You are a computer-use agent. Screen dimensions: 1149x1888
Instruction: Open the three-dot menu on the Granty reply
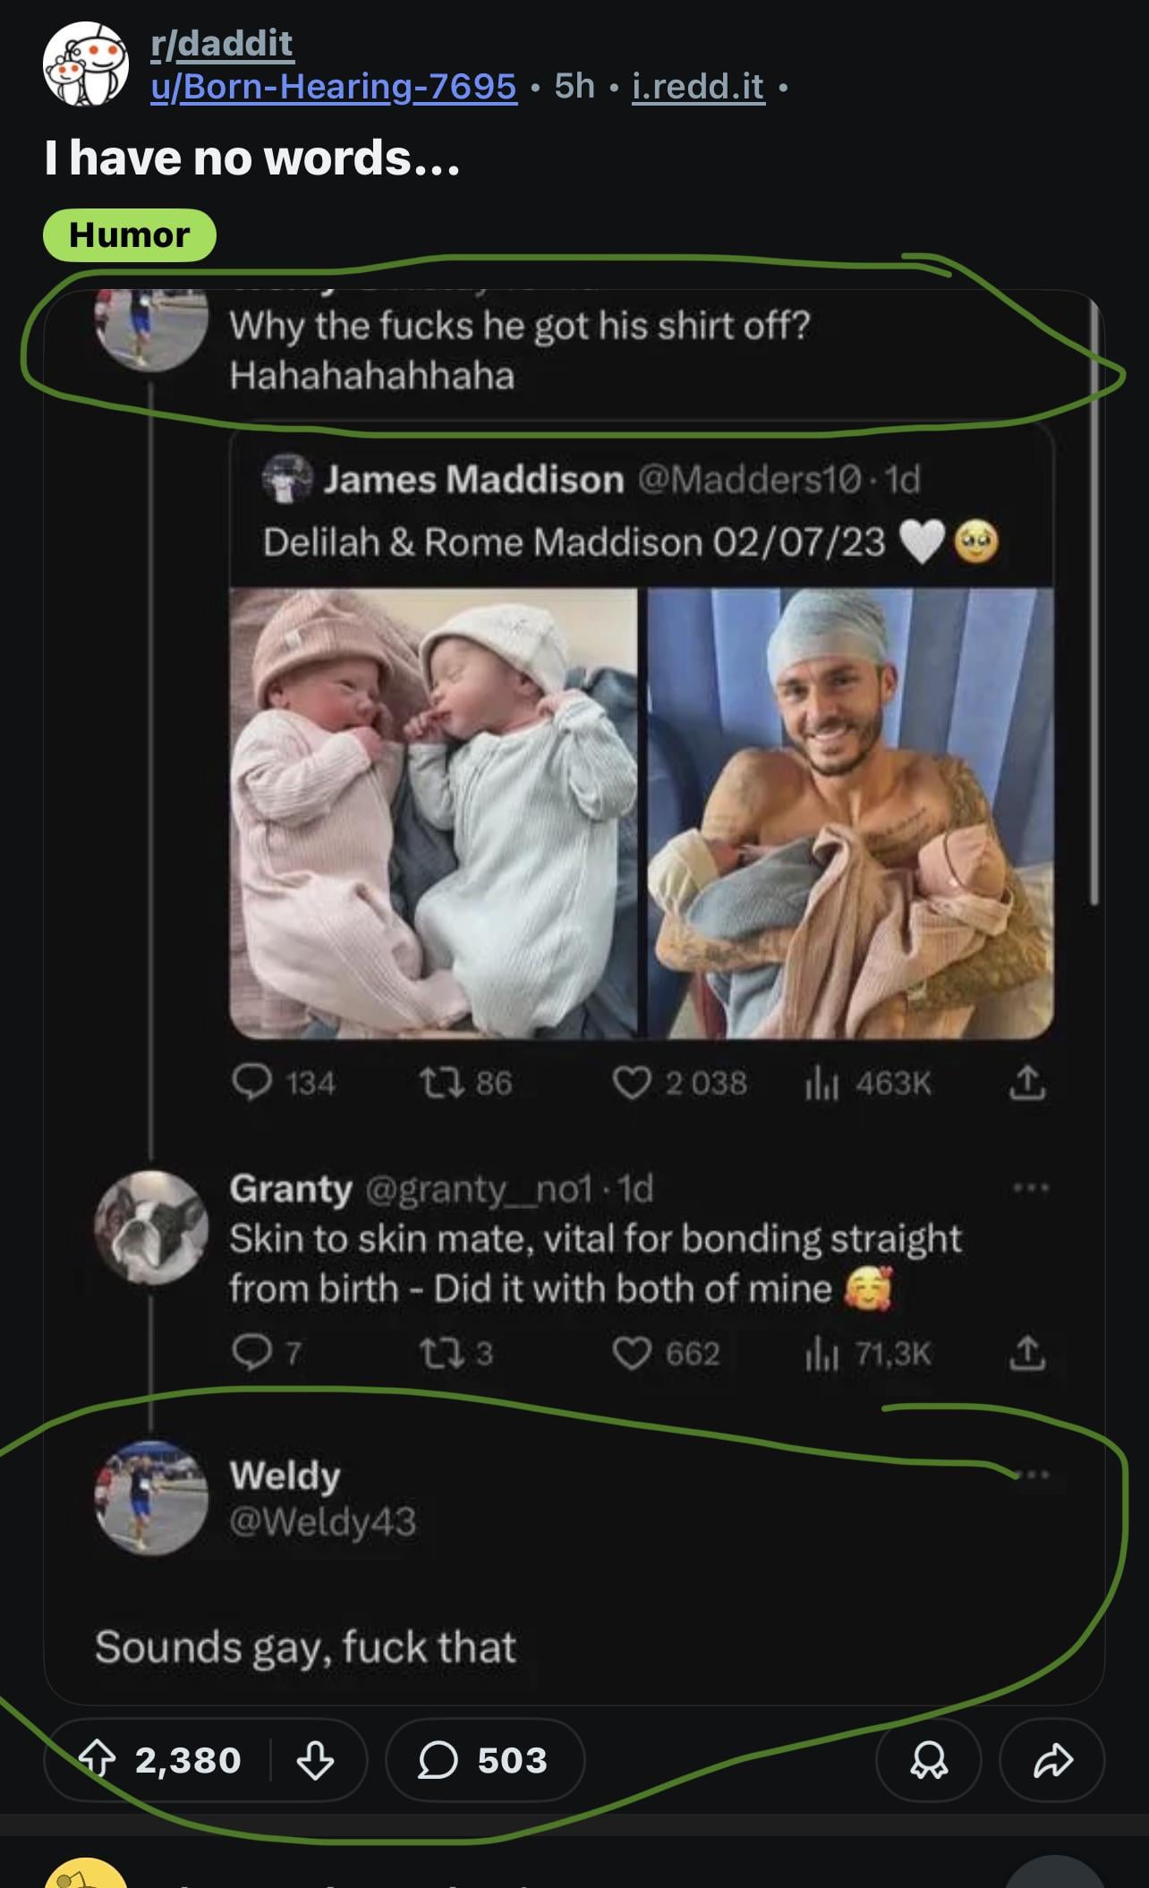click(1031, 1188)
